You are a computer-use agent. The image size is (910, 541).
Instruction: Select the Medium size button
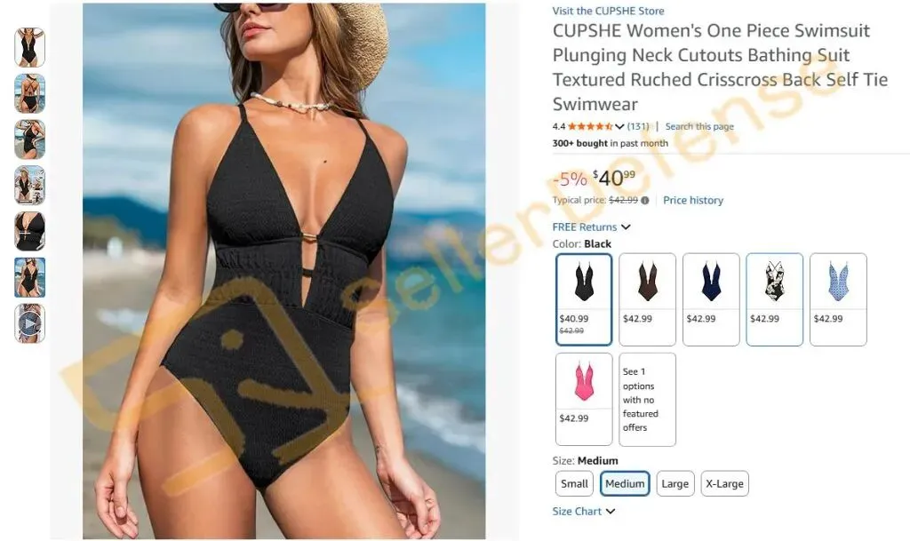click(x=625, y=483)
